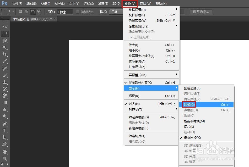
Task: Toggle 智能参考线(M) smart guides
Action: (206, 121)
